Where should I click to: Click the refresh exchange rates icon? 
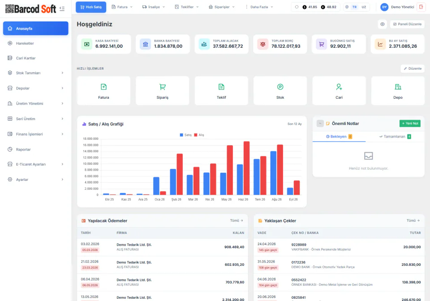click(297, 7)
